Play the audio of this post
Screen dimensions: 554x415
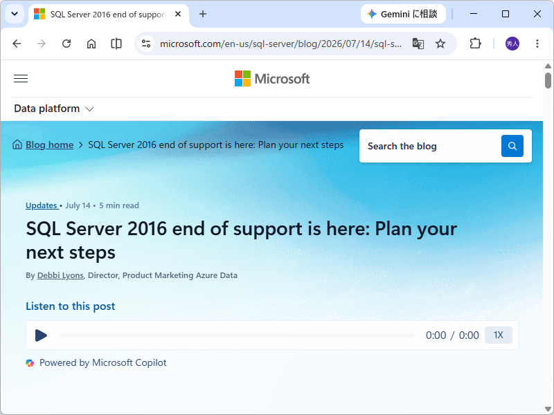click(x=41, y=335)
